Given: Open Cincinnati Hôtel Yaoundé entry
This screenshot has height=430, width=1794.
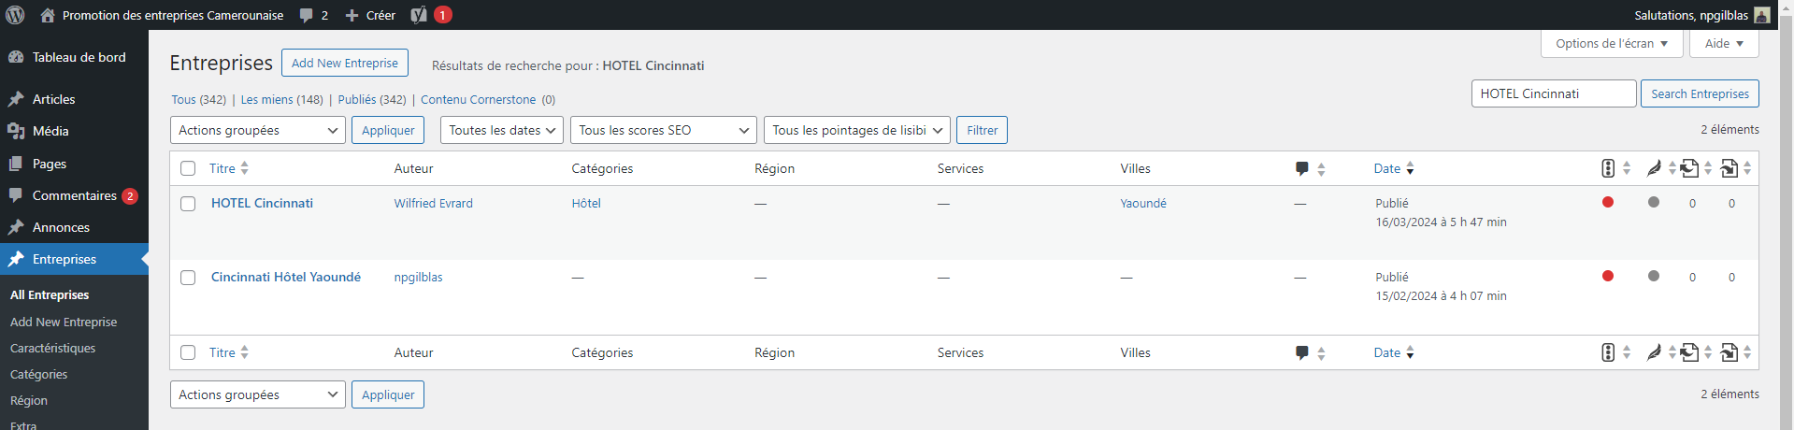Looking at the screenshot, I should click(286, 277).
